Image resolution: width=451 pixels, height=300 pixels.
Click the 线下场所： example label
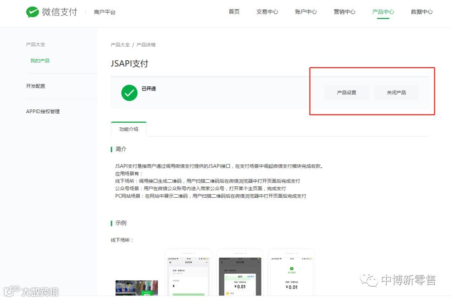tap(122, 240)
